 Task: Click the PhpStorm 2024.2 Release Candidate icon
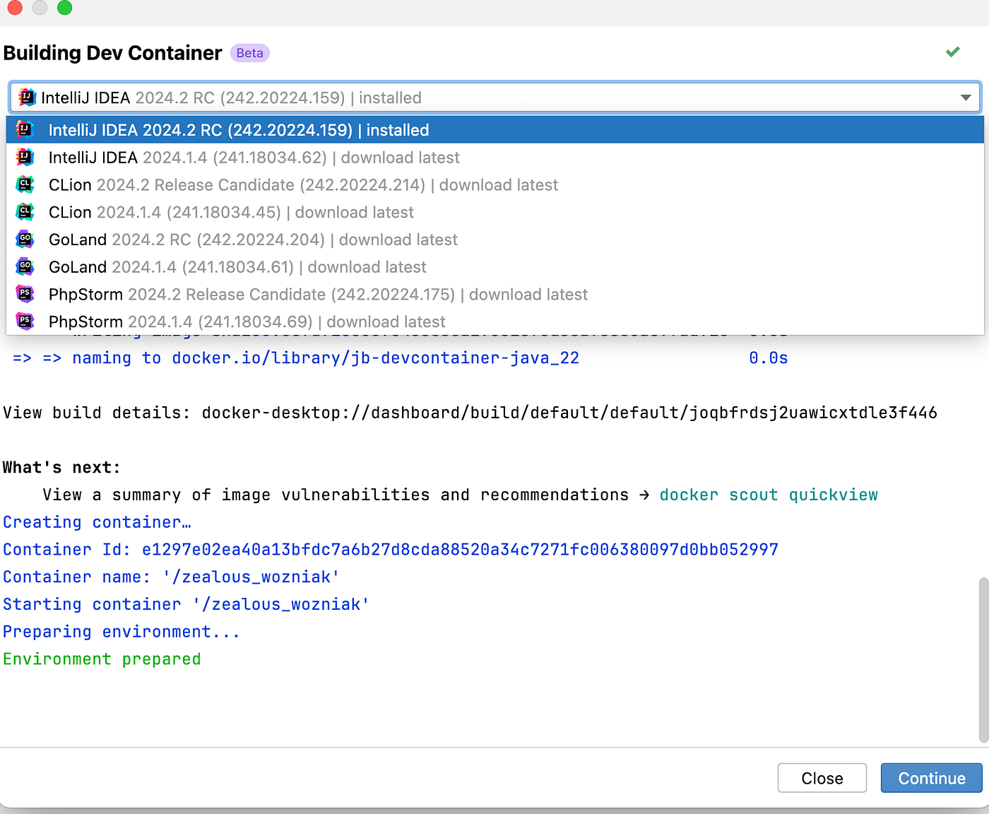(x=25, y=294)
